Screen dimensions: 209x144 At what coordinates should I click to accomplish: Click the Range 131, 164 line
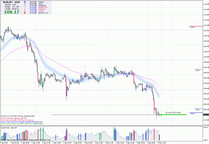12,7
